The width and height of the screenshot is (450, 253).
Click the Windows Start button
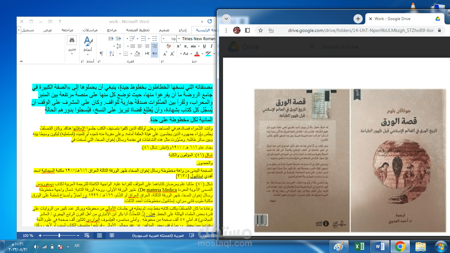tap(440, 246)
